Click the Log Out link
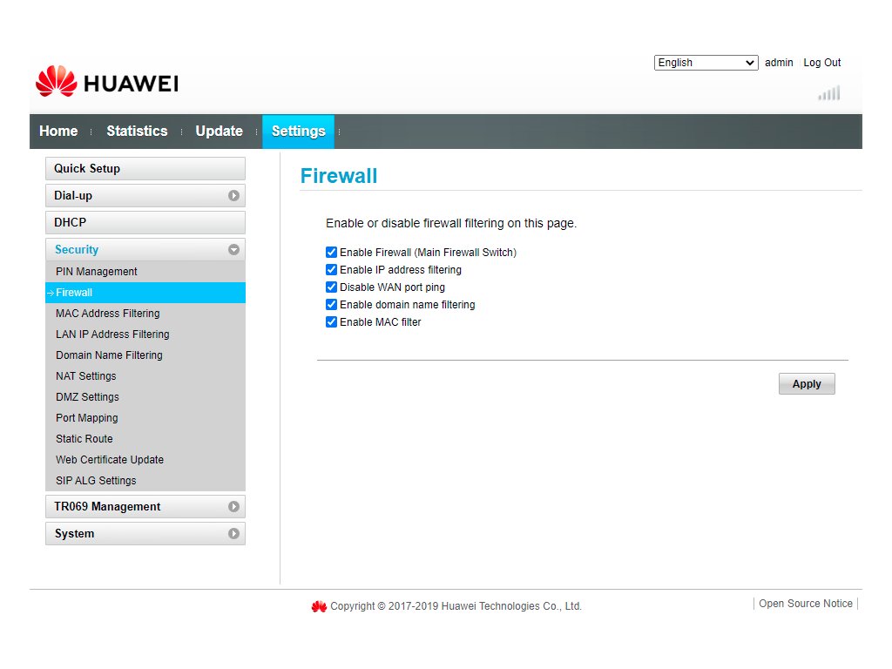 [x=821, y=63]
